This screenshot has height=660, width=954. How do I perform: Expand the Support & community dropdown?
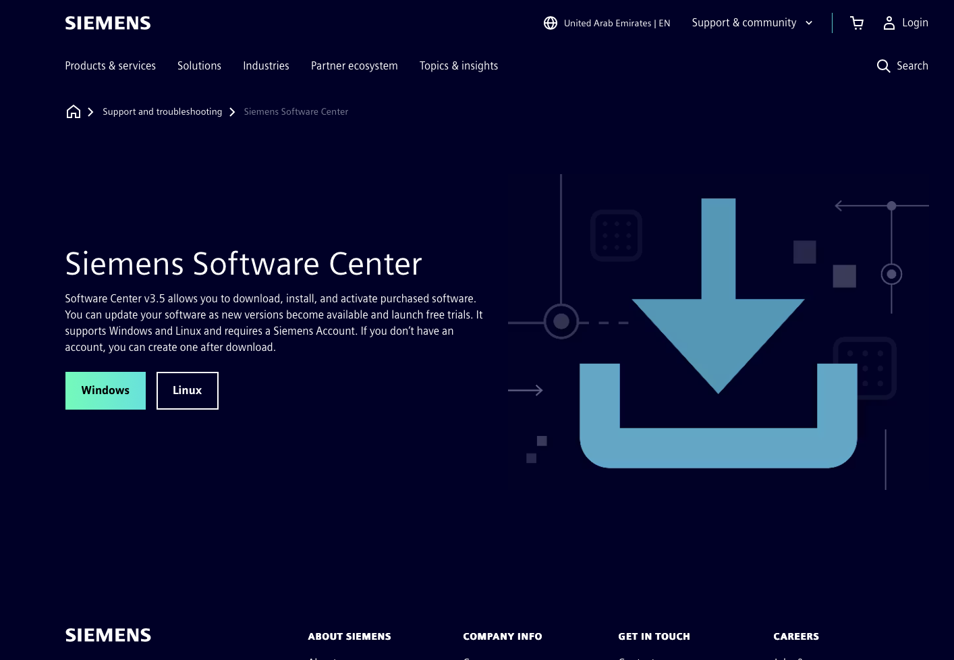pos(752,23)
